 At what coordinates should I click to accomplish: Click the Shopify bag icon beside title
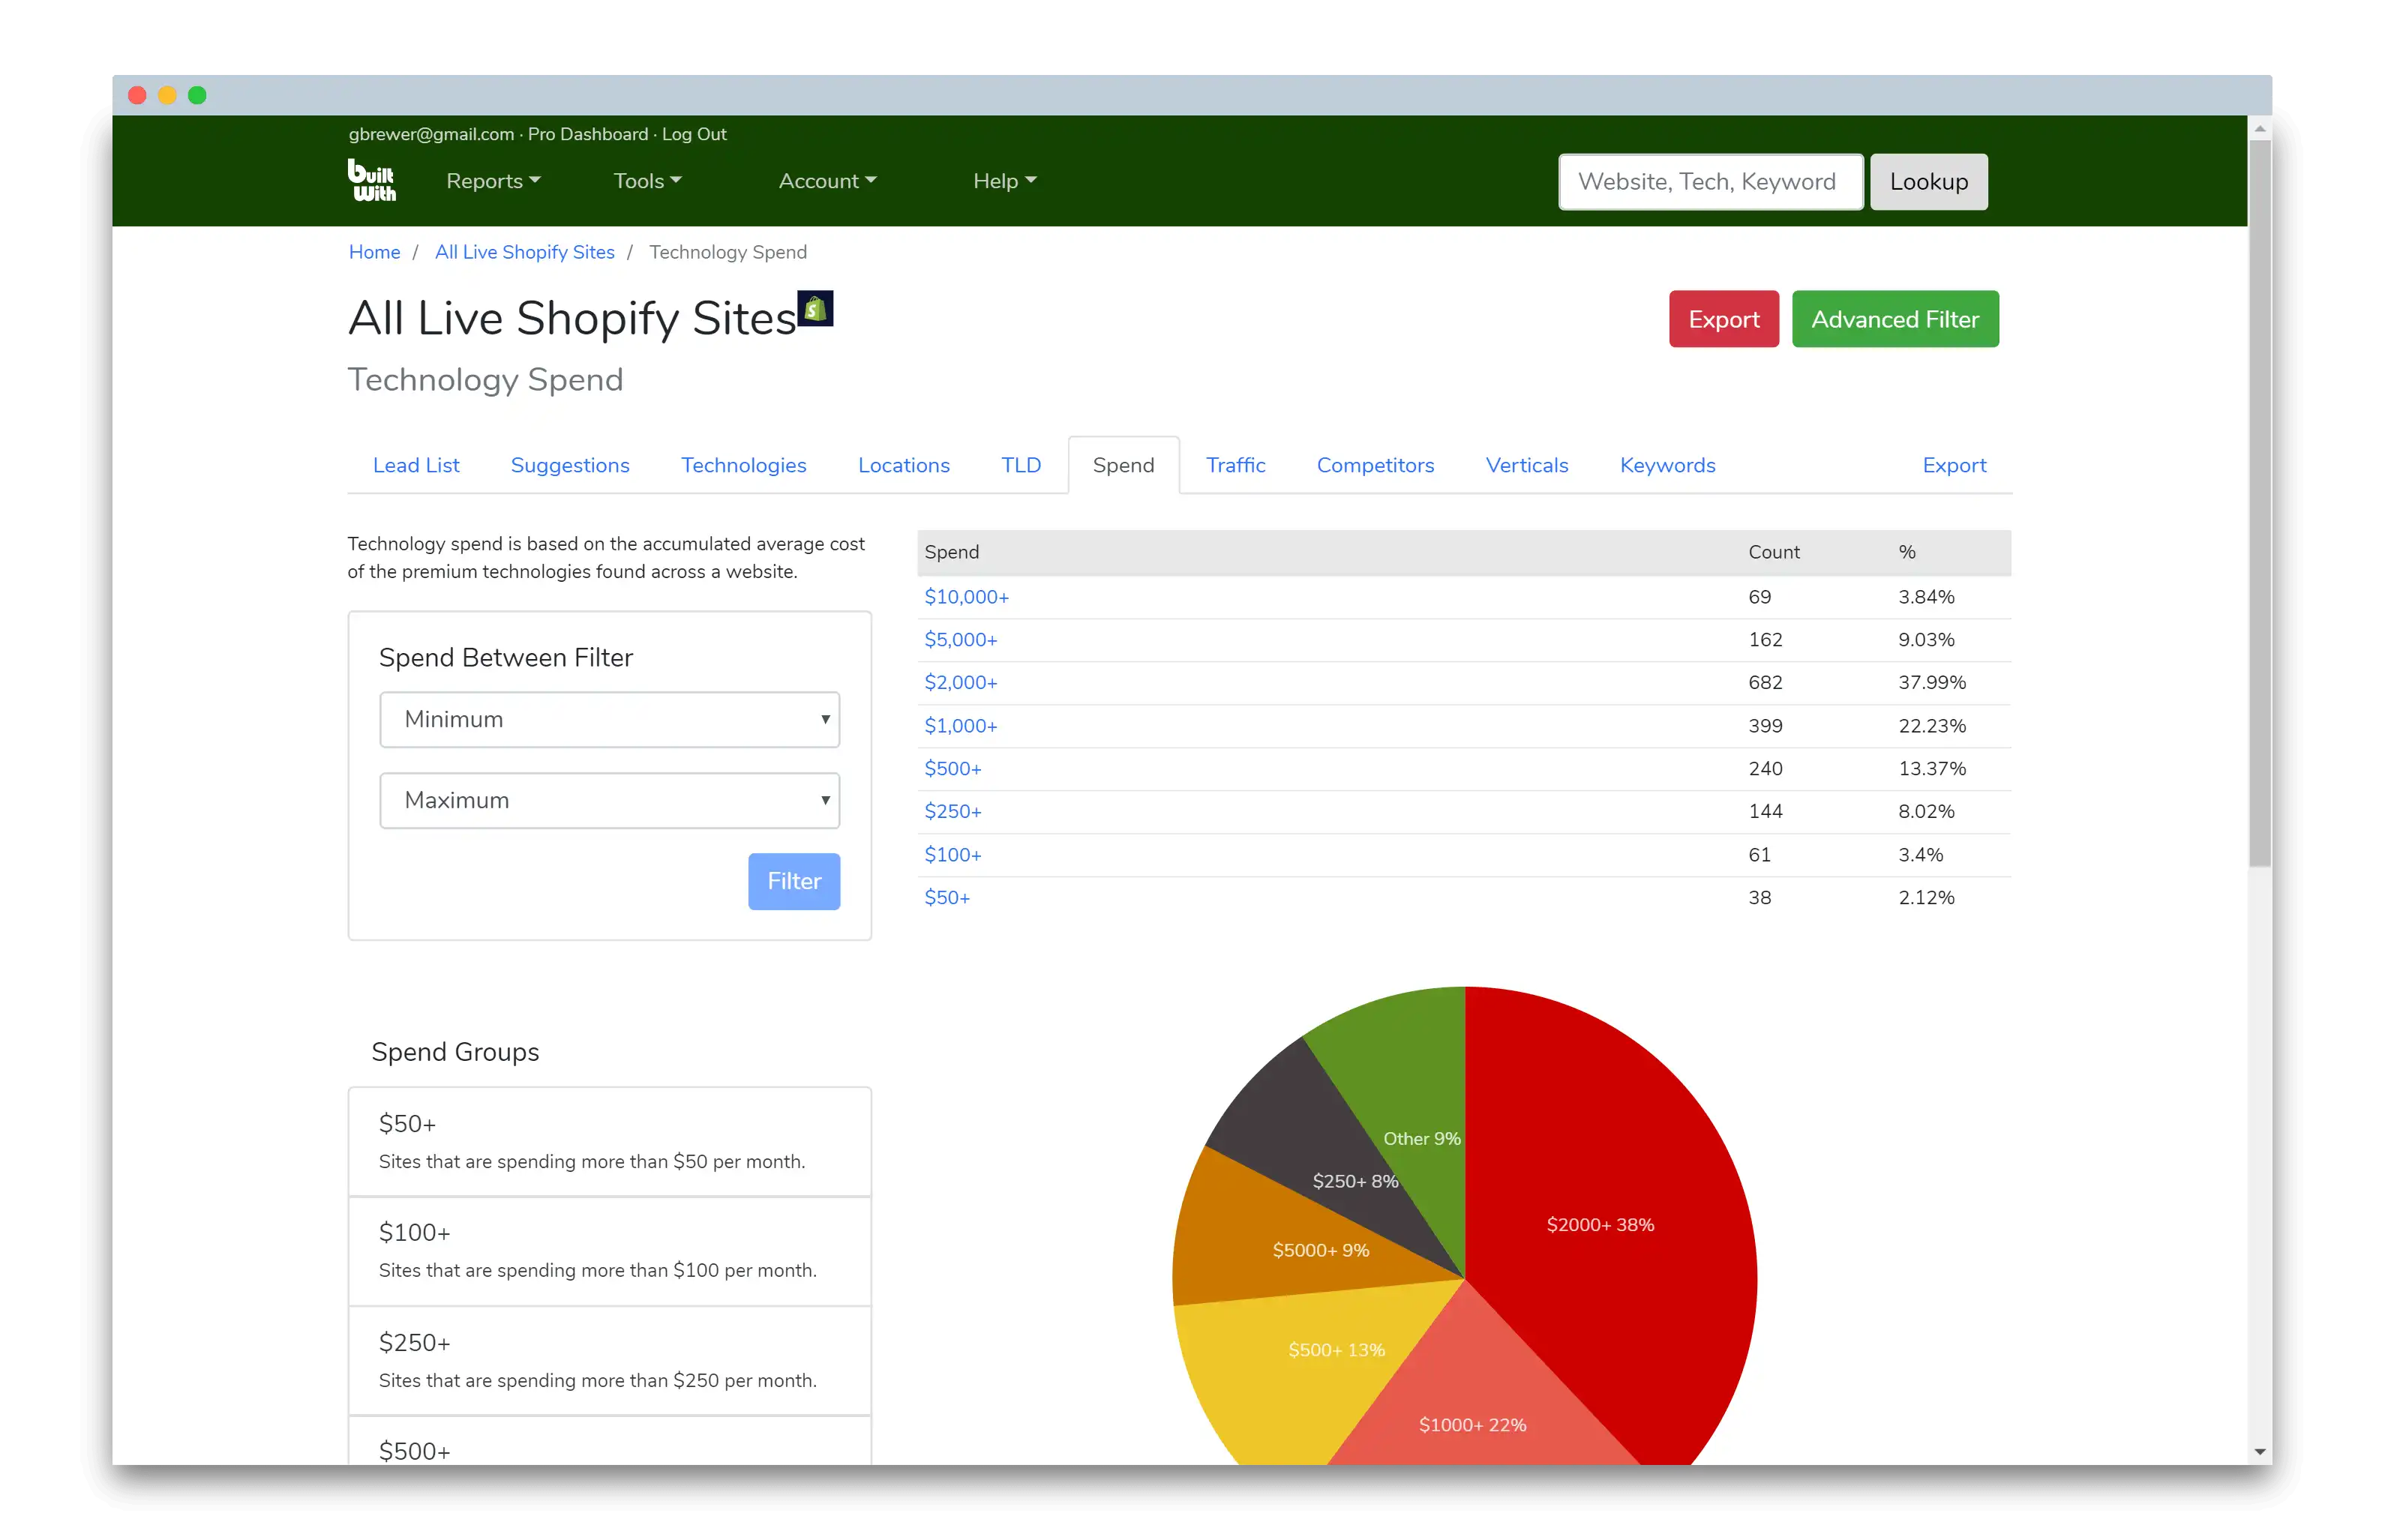click(x=815, y=308)
